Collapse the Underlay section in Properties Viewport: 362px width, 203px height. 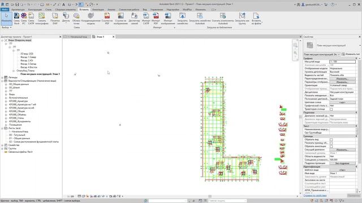[356, 113]
